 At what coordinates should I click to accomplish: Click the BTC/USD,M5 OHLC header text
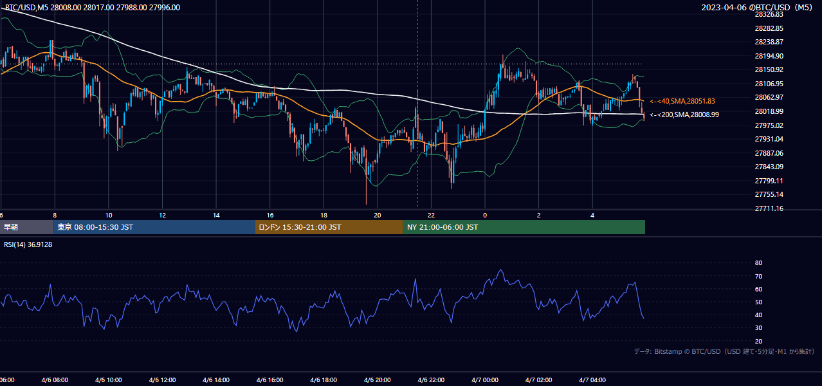coord(93,8)
